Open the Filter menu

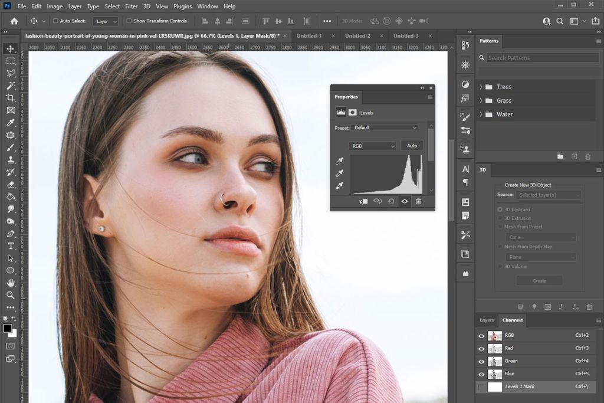(131, 6)
